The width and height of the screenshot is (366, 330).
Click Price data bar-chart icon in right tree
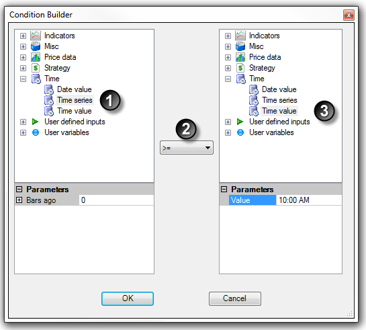[240, 57]
